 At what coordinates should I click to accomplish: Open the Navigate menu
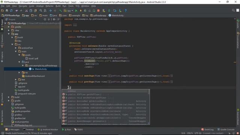pyautogui.click(x=23, y=6)
